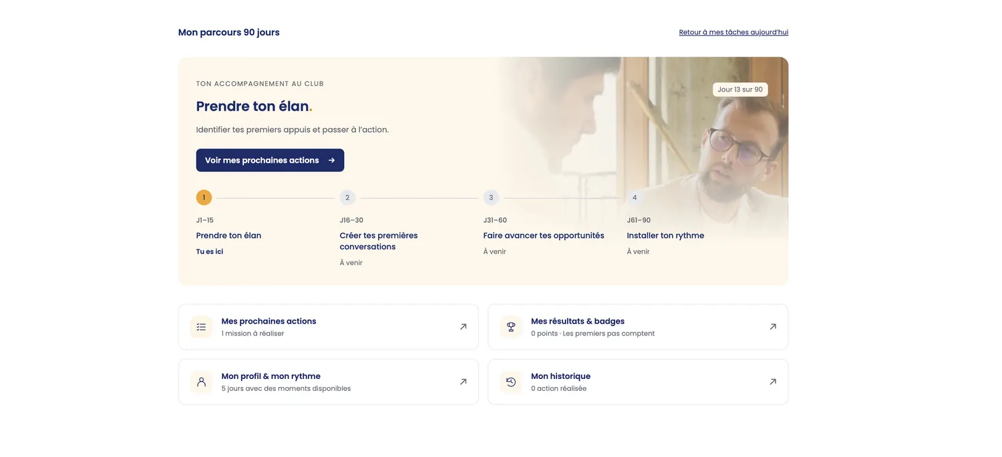Screen dimensions: 1002x457
Task: Click the person icon for Mon profil & mon rythme
Action: point(201,382)
